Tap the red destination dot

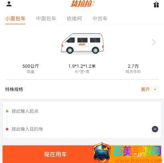click(x=7, y=129)
